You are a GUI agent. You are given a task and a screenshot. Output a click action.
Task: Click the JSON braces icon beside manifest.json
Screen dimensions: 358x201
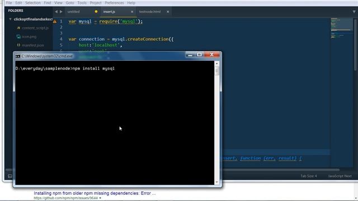tap(18, 45)
